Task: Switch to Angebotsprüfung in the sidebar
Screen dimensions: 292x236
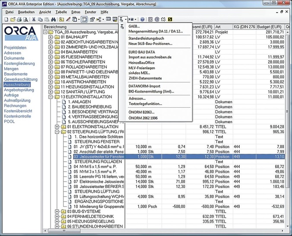Action: [x=19, y=90]
